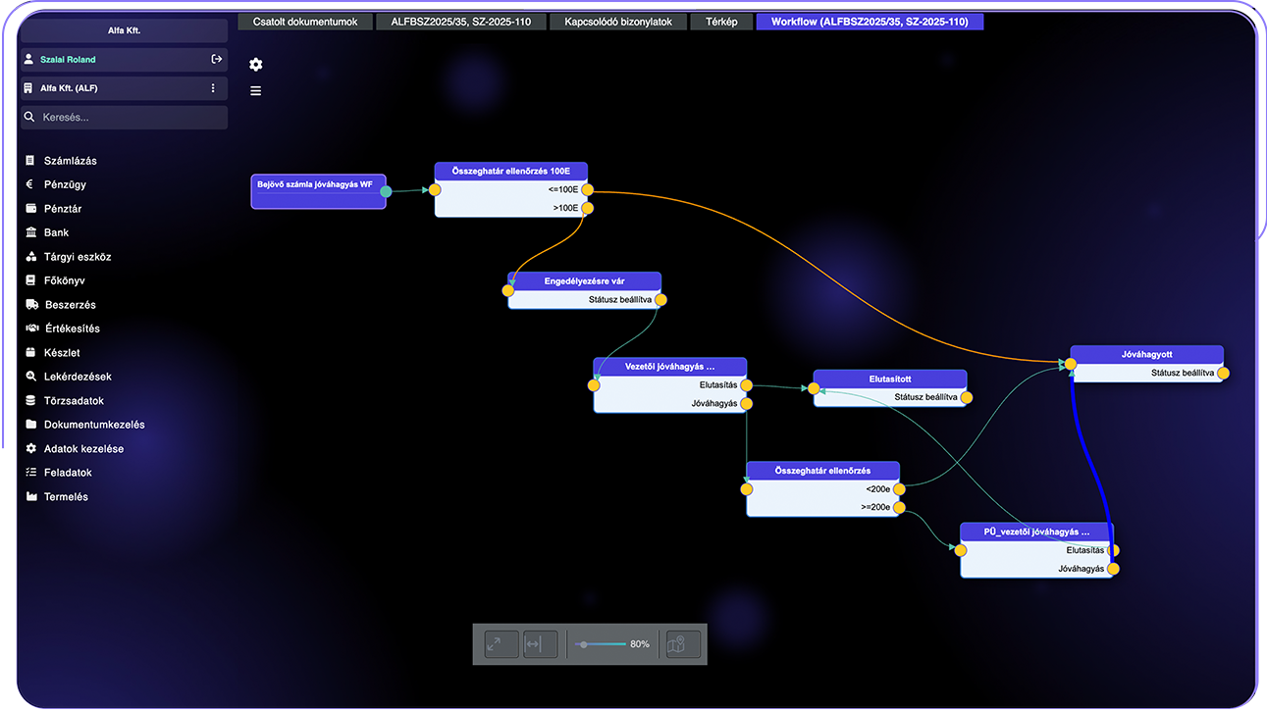Expand the Lekérdezések sidebar section
This screenshot has width=1267, height=710.
click(78, 377)
